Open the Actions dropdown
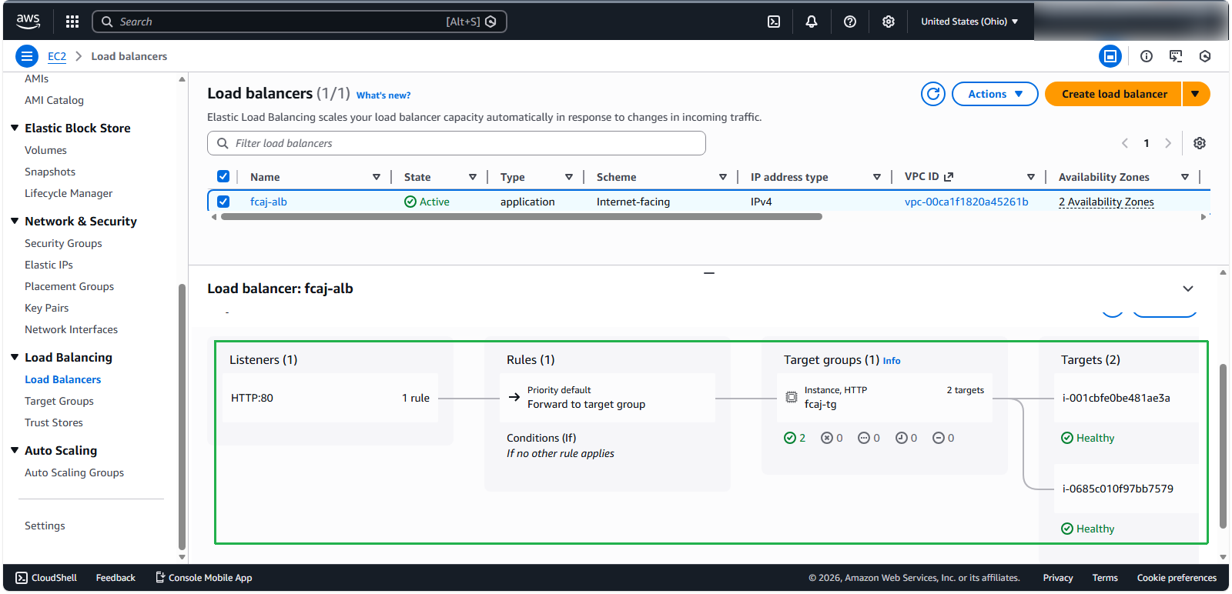The height and width of the screenshot is (594, 1232). pyautogui.click(x=995, y=94)
